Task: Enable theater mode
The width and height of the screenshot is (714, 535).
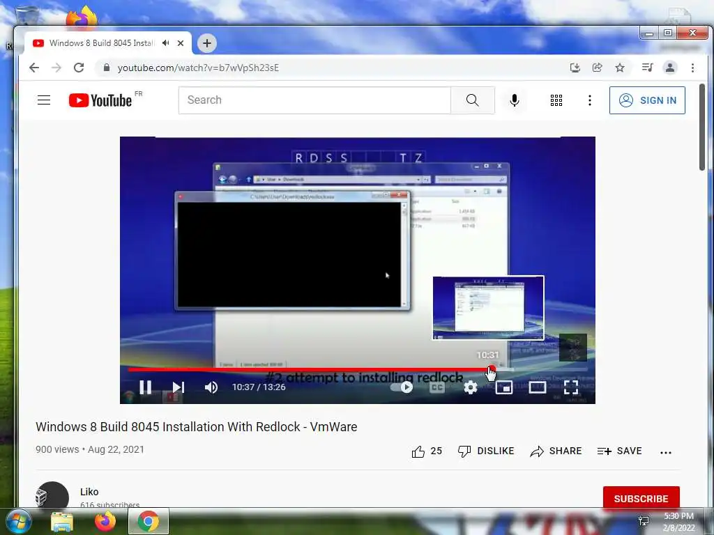Action: tap(538, 387)
